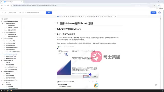Jump to outline item 2.1 Hermes Agent

[9, 41]
